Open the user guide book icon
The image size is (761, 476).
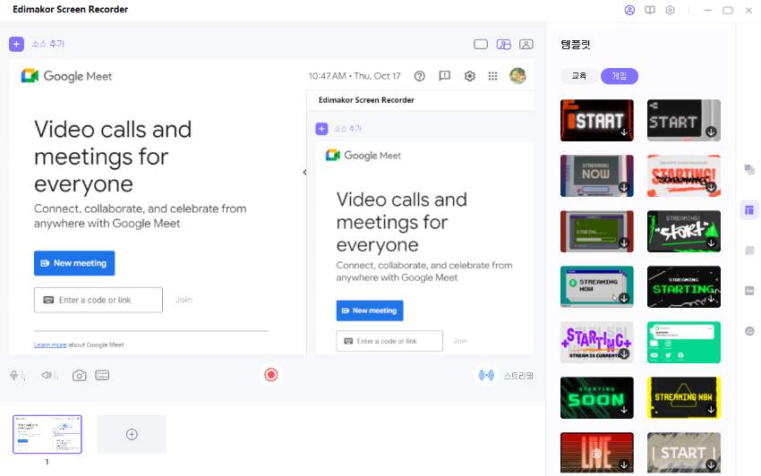click(x=650, y=10)
